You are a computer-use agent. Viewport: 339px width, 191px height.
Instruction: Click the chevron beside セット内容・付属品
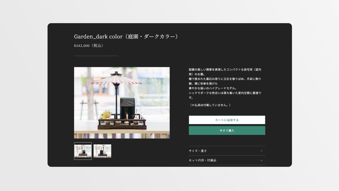261,160
